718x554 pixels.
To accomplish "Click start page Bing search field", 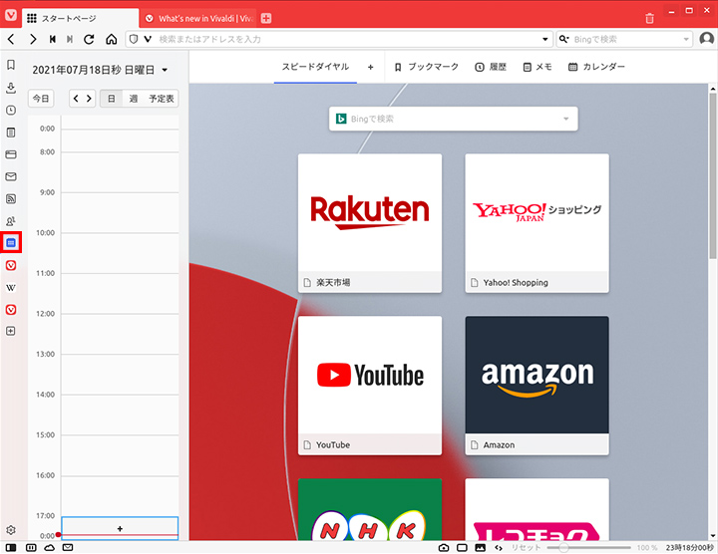I will tap(454, 119).
